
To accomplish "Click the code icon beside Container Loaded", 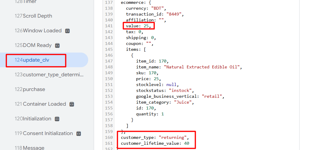I will click(x=72, y=104).
